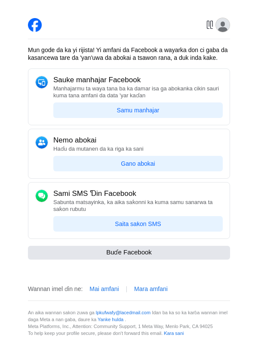
Task: Click the Sauke manhajar Facebook devices icon
Action: pos(42,82)
